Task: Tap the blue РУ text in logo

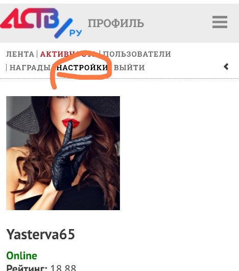Action: [x=76, y=33]
